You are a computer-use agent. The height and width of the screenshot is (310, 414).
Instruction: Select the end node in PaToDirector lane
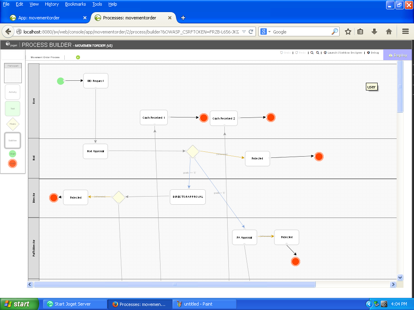coord(296,262)
